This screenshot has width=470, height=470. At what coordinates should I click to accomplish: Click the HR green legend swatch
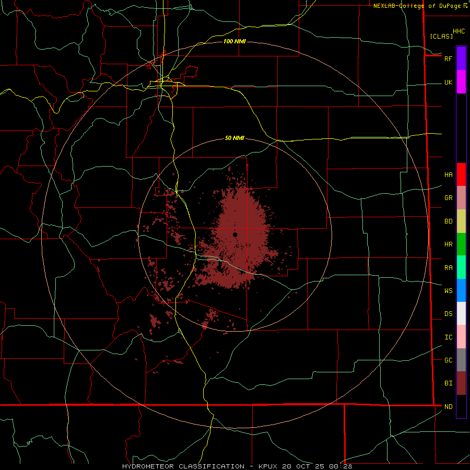click(461, 244)
